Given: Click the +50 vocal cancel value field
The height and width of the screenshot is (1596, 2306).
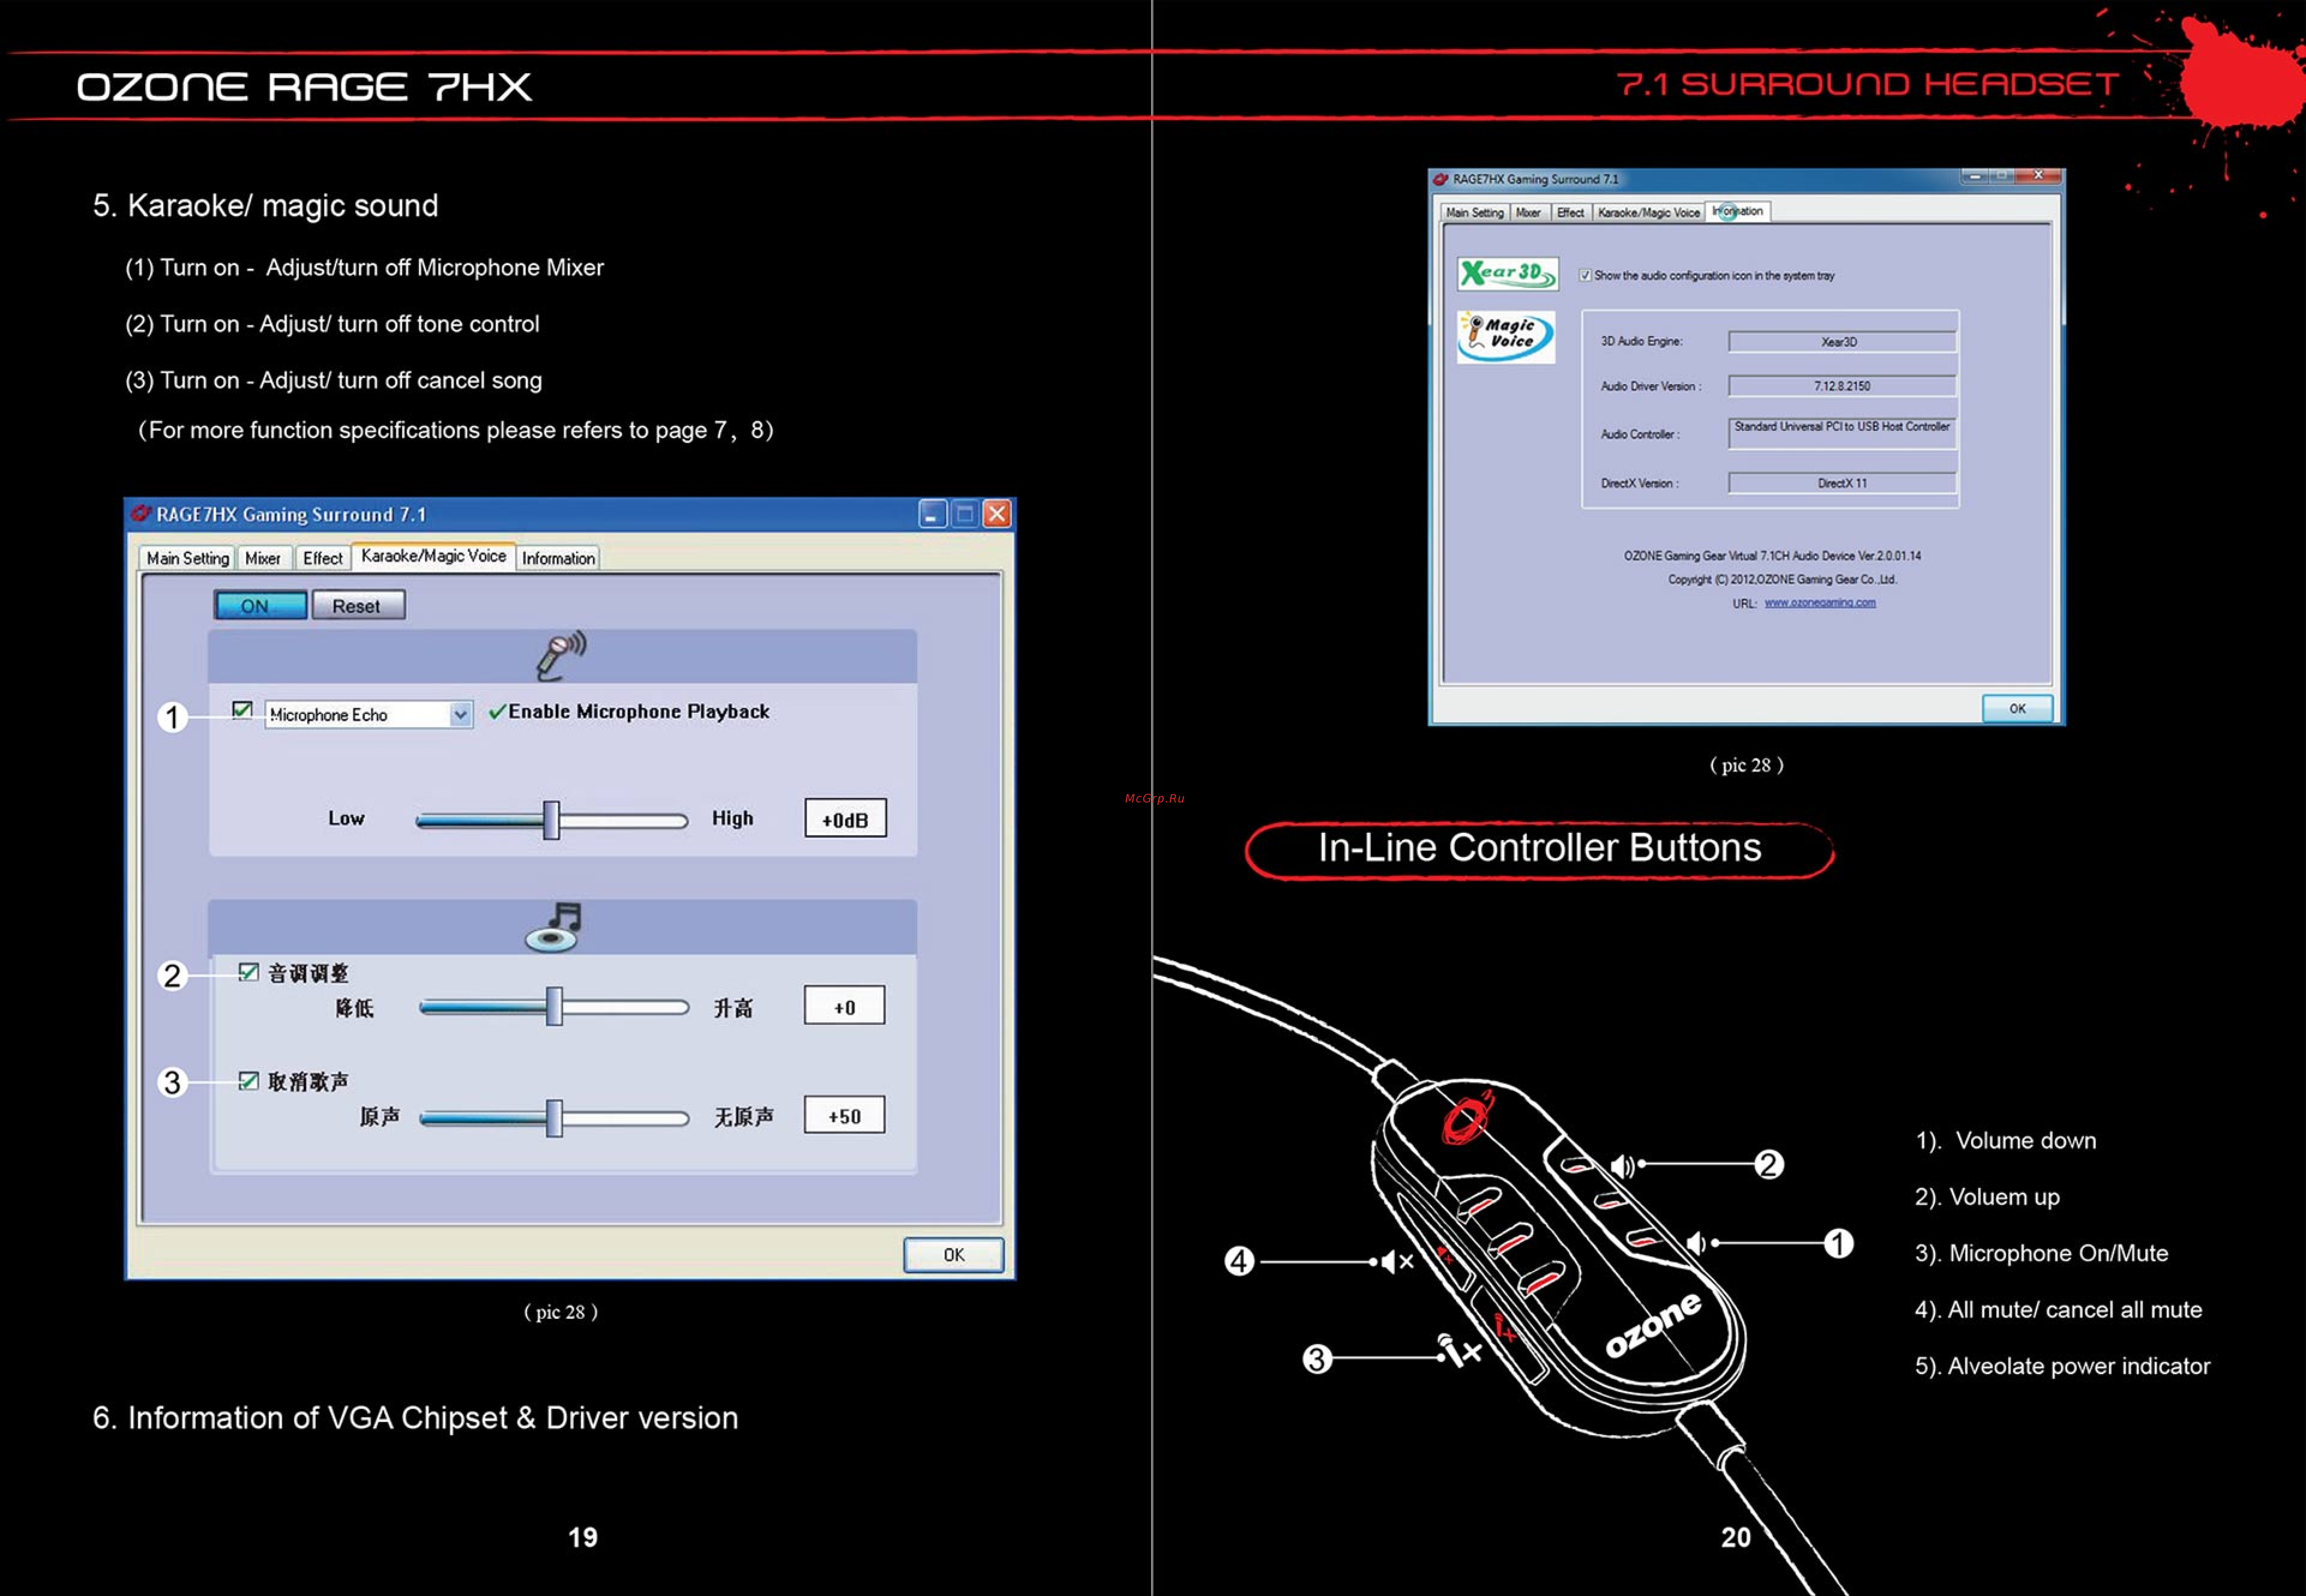Looking at the screenshot, I should coord(844,1115).
